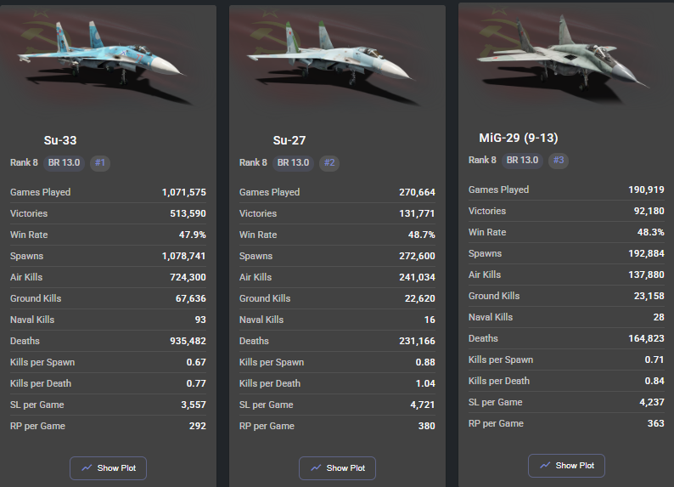Click the chart icon in MiG-29's Show Plot button
The width and height of the screenshot is (674, 487).
click(x=545, y=466)
